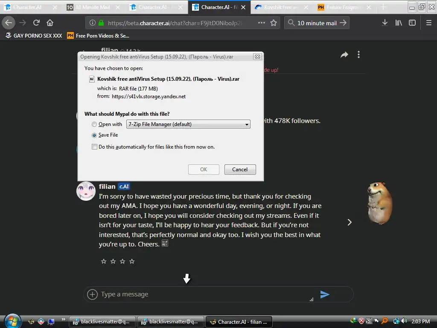The width and height of the screenshot is (437, 328).
Task: Select the Open with radio button
Action: (x=94, y=124)
